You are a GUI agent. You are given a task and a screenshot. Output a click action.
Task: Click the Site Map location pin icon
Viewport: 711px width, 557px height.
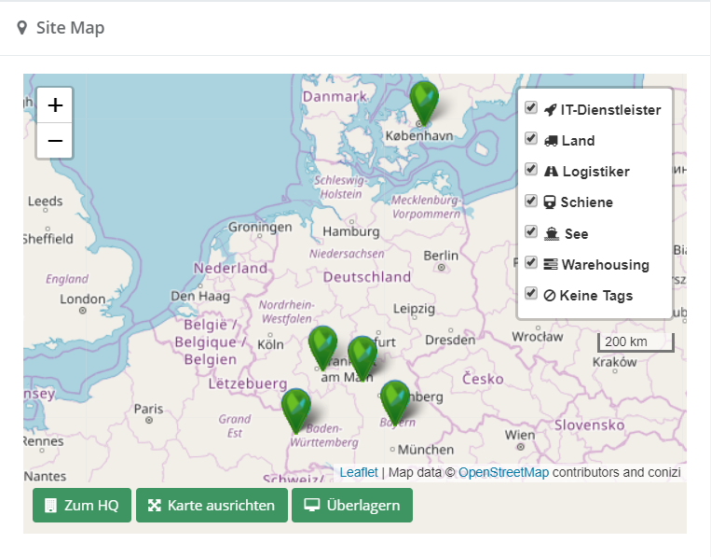(22, 28)
